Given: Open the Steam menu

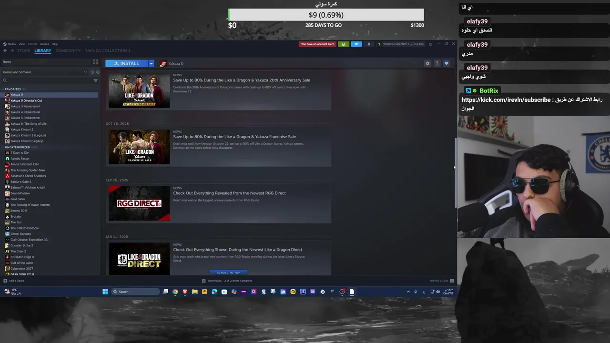Looking at the screenshot, I should click(10, 44).
